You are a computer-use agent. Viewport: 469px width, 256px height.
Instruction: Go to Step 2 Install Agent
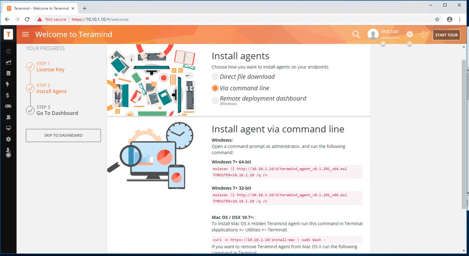click(x=52, y=88)
